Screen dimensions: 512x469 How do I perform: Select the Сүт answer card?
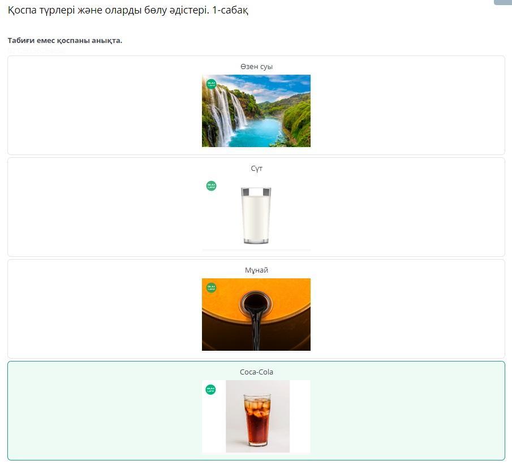[x=256, y=207]
